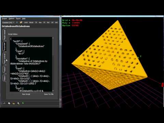Image resolution: width=164 pixels, height=123 pixels.
Task: Click the green play icon in bottom toolbar
Action: pyautogui.click(x=23, y=103)
